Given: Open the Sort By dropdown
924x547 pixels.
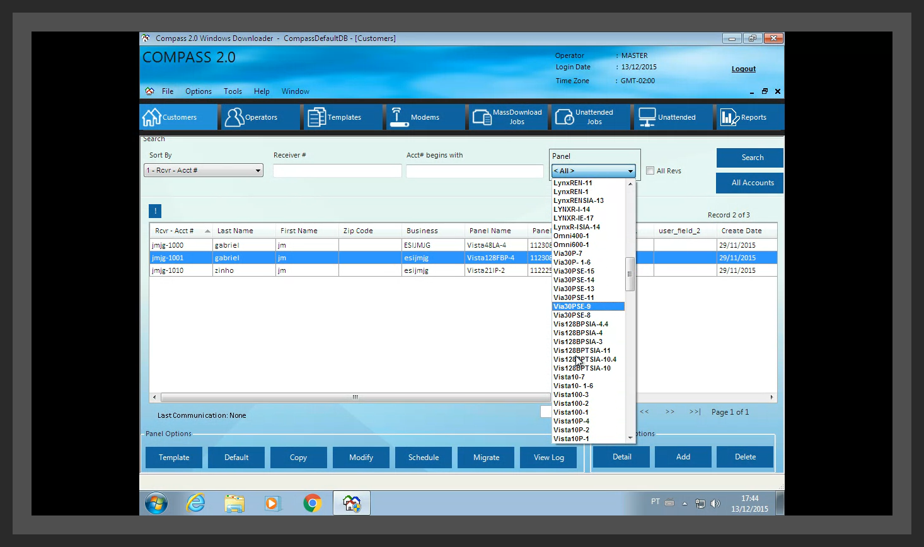Looking at the screenshot, I should pyautogui.click(x=204, y=170).
